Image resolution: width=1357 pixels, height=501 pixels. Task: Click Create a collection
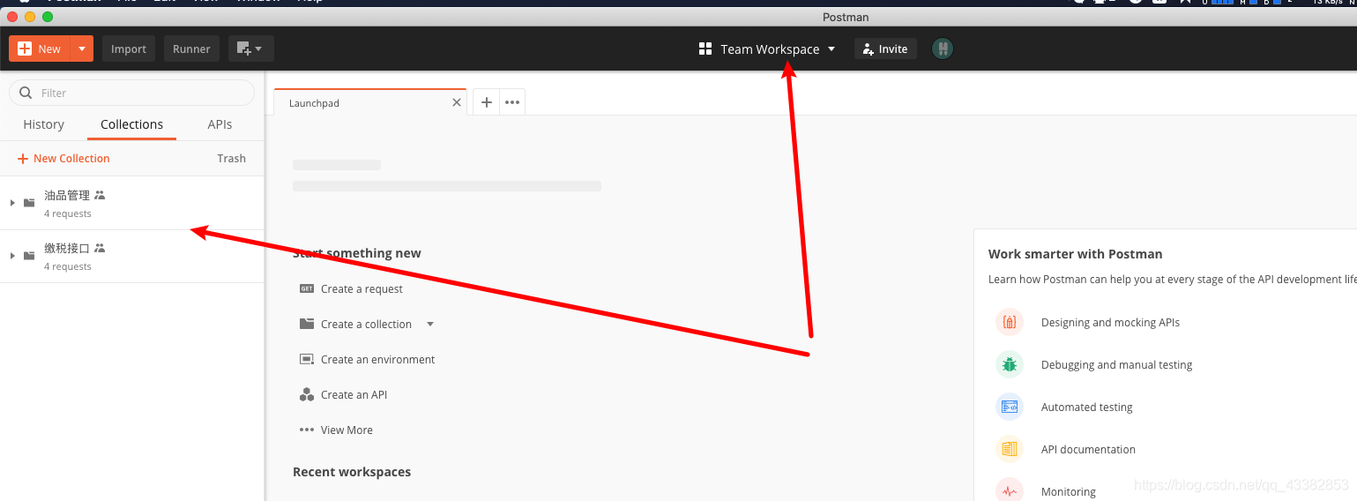[366, 324]
